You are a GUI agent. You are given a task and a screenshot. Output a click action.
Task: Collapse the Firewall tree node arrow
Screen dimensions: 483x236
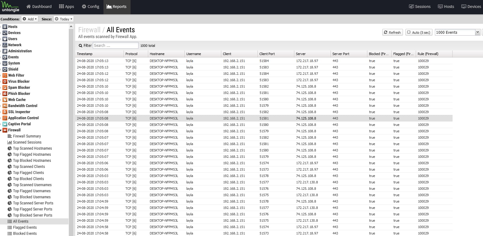[1, 130]
